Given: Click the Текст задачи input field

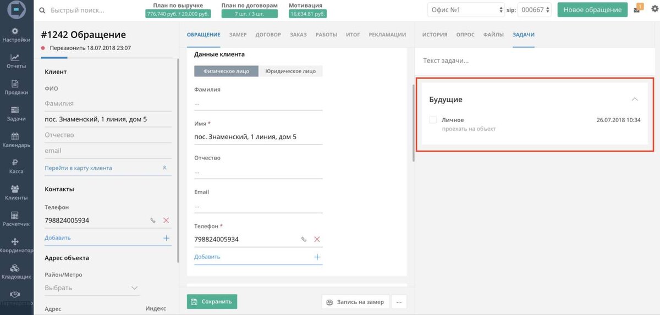Looking at the screenshot, I should [x=535, y=60].
